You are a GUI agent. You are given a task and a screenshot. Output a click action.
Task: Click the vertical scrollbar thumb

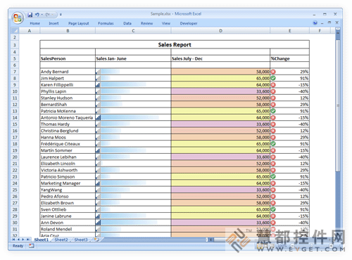tap(338, 105)
